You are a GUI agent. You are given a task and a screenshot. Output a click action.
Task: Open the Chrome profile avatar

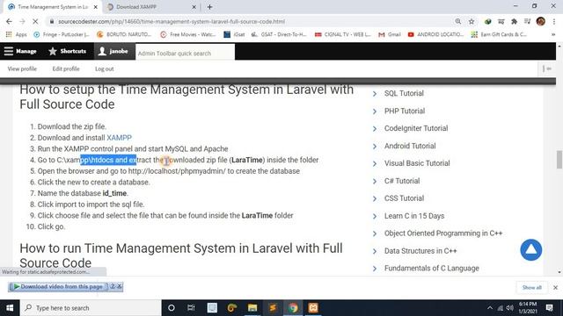tap(541, 21)
